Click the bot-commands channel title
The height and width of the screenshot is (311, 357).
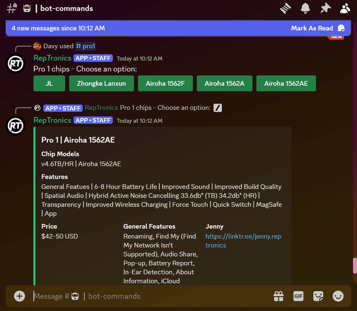(x=67, y=8)
